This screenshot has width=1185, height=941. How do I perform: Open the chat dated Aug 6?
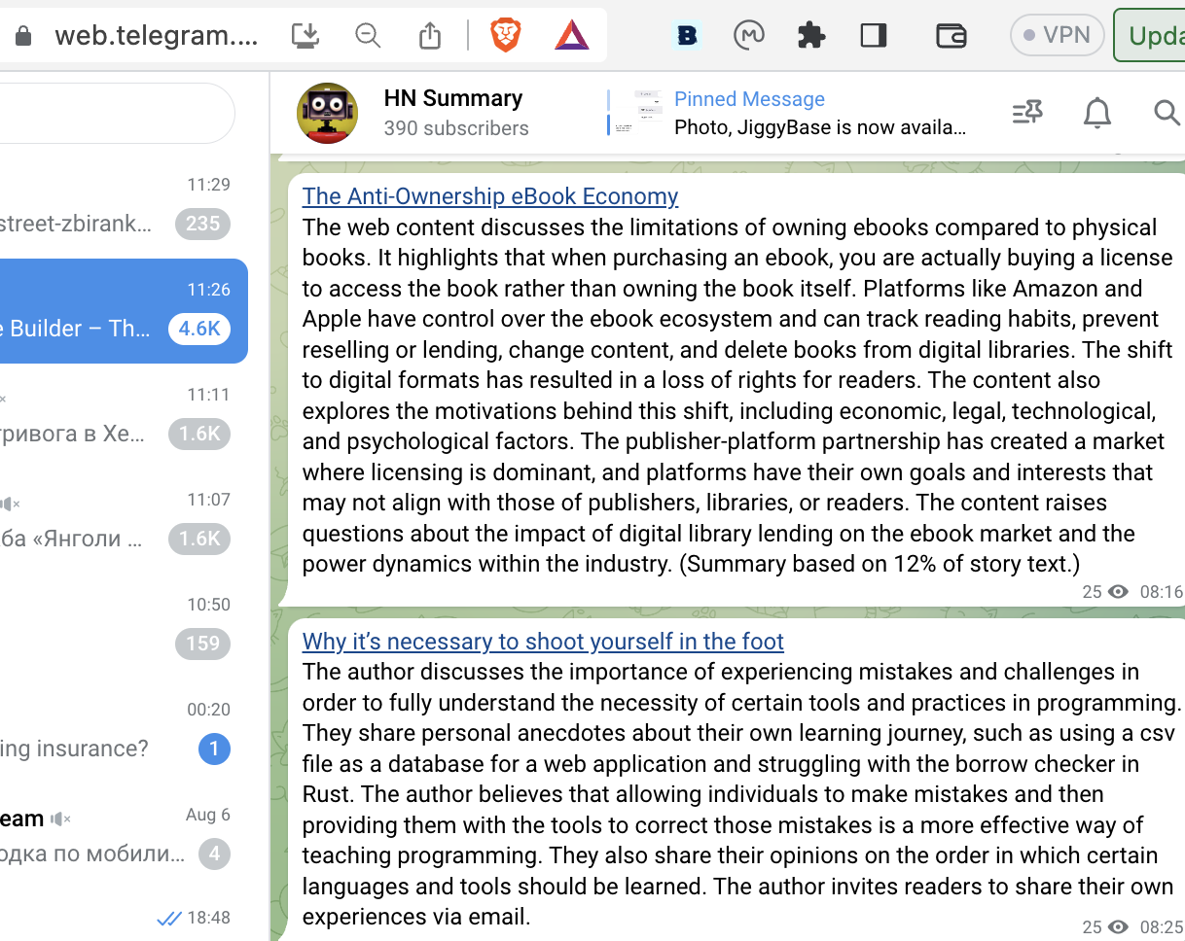coord(117,836)
